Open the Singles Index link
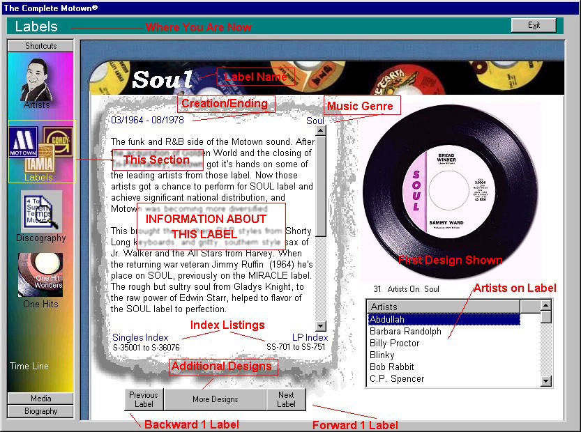This screenshot has height=432, width=581. [x=140, y=338]
